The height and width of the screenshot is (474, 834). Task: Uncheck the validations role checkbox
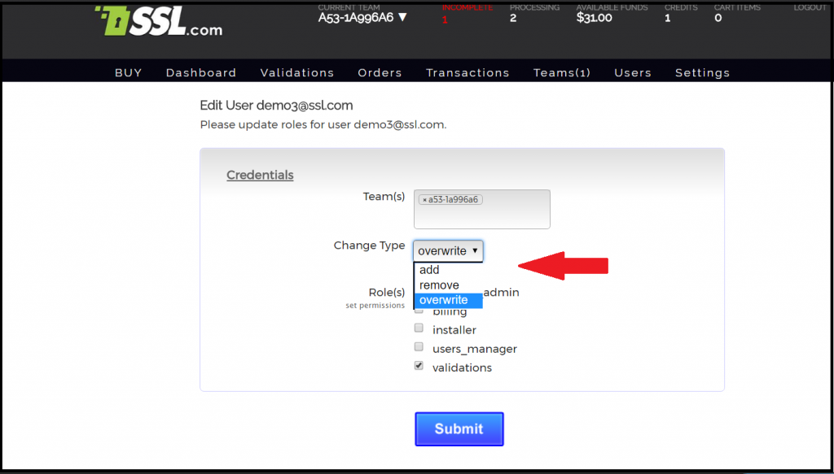point(419,366)
